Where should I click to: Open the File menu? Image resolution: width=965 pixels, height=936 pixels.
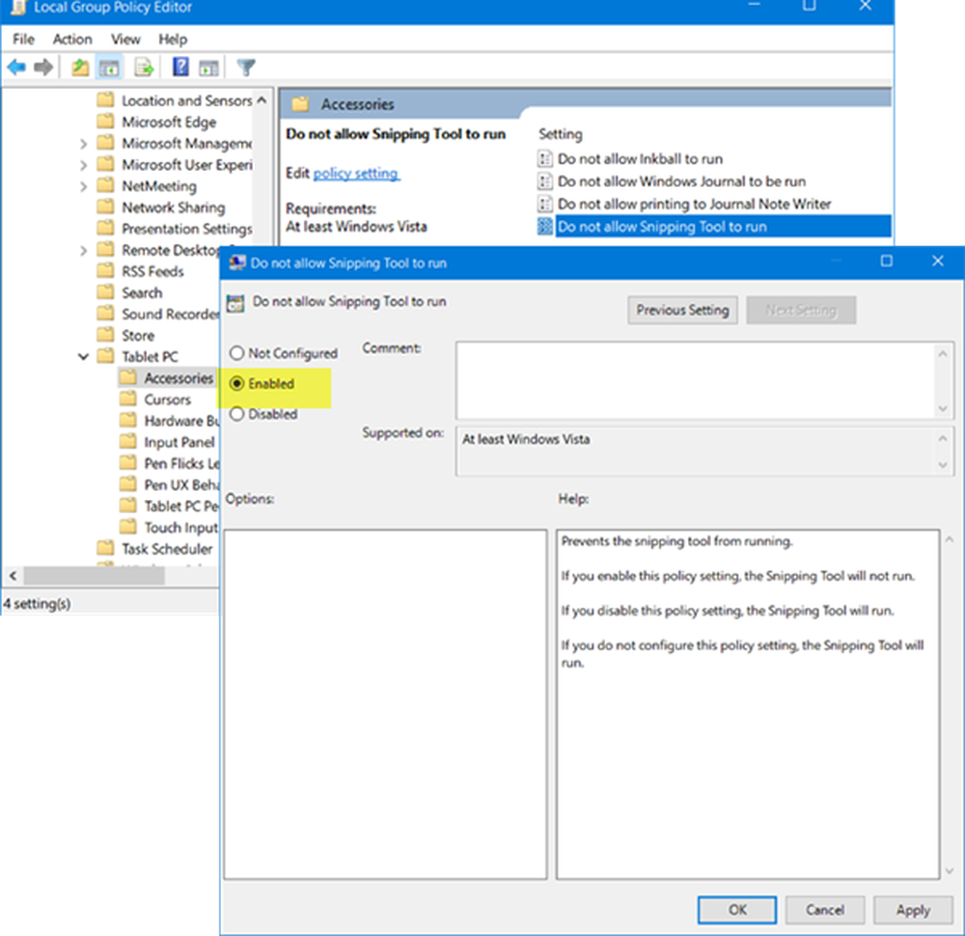tap(23, 40)
